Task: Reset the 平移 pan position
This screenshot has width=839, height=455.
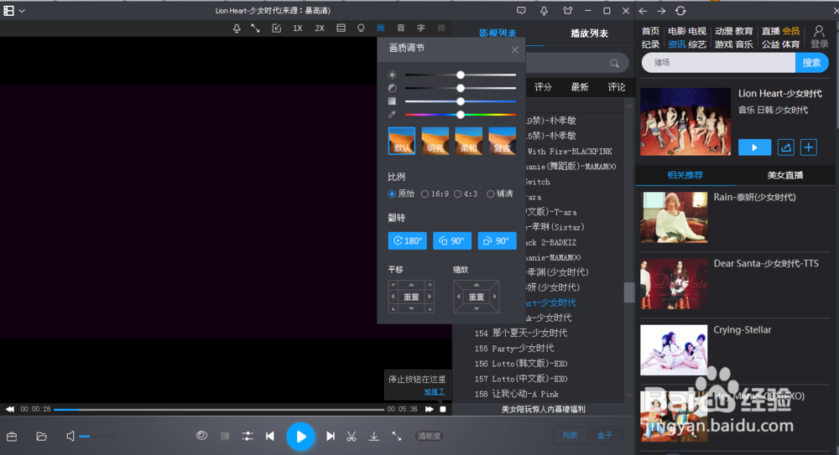Action: (411, 297)
